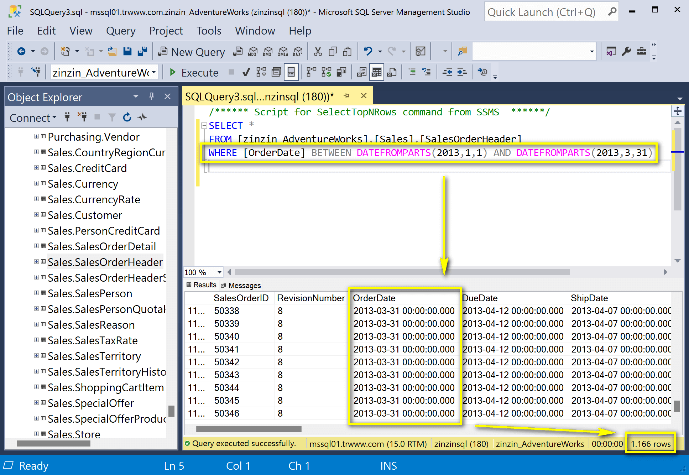Click the Paste icon in toolbar
689x475 pixels.
[x=347, y=52]
